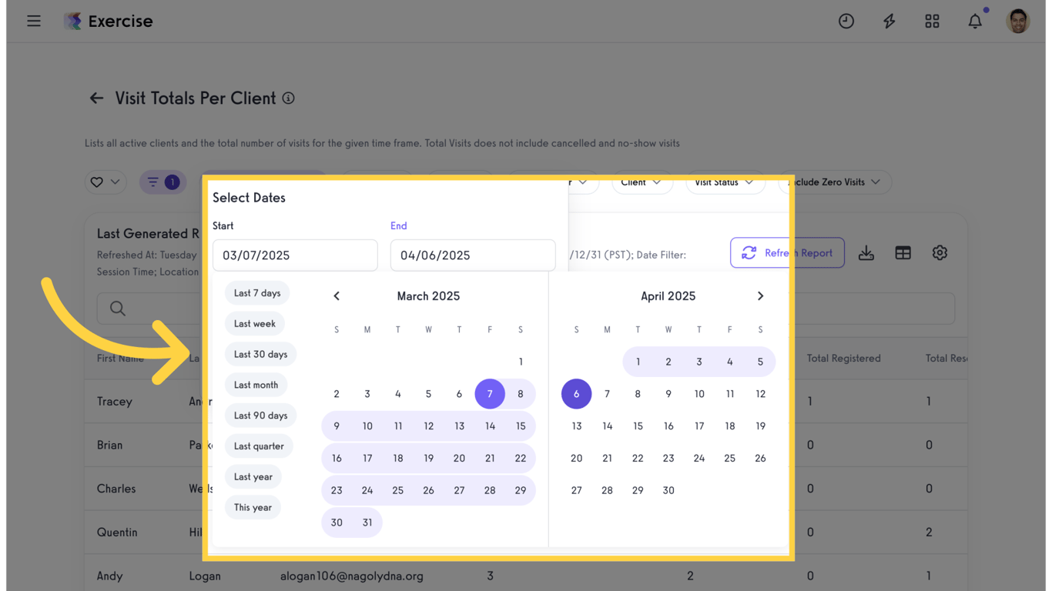Click the End date input field
1052x591 pixels.
pyautogui.click(x=472, y=255)
